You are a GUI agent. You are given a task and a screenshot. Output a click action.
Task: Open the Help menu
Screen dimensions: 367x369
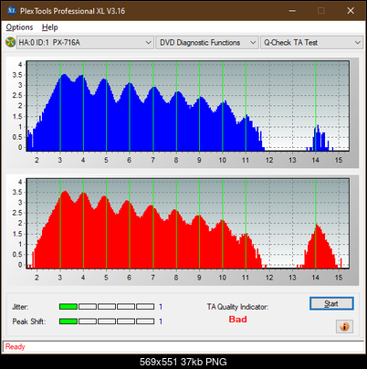click(x=50, y=27)
